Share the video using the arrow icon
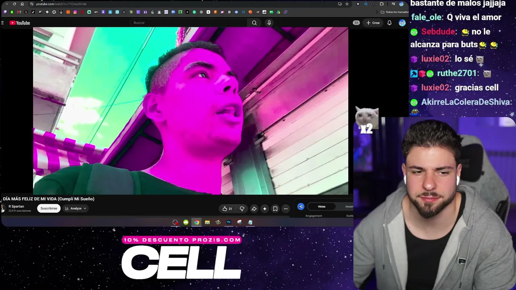516x290 pixels. 254,209
